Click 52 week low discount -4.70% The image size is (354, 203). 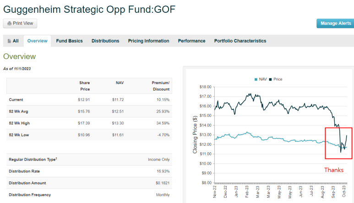click(163, 135)
